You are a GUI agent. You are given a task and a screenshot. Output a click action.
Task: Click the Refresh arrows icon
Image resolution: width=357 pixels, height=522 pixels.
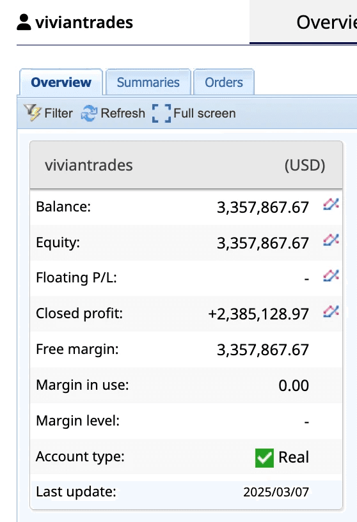click(90, 113)
